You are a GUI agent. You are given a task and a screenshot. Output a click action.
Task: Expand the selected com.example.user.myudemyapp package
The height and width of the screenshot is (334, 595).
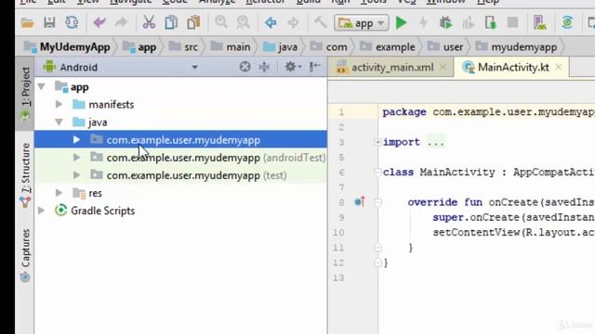click(x=76, y=140)
